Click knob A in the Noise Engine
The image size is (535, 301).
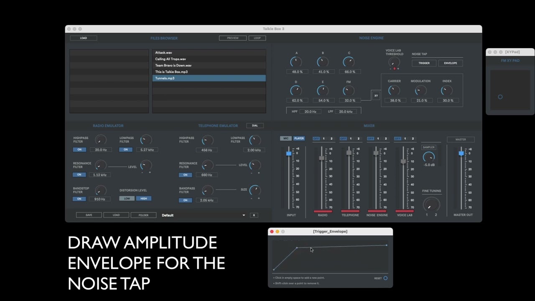point(296,62)
